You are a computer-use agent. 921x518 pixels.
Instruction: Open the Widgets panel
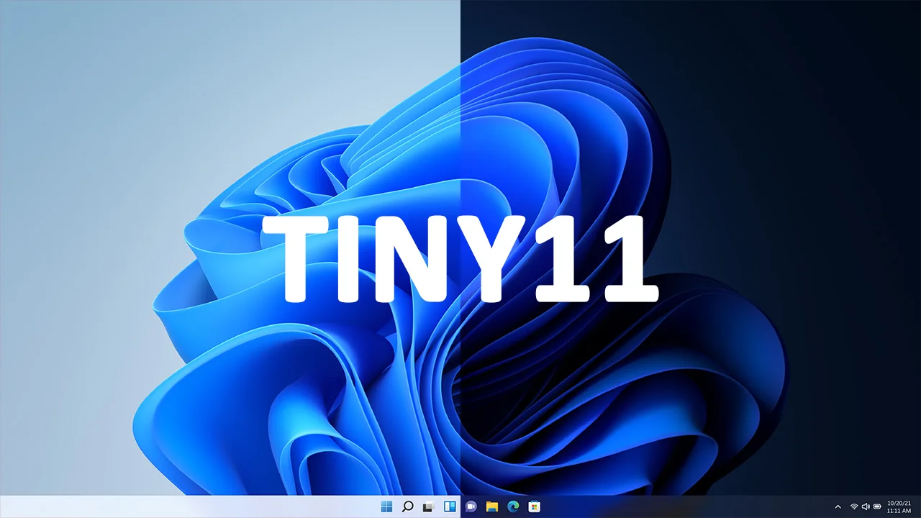[450, 506]
